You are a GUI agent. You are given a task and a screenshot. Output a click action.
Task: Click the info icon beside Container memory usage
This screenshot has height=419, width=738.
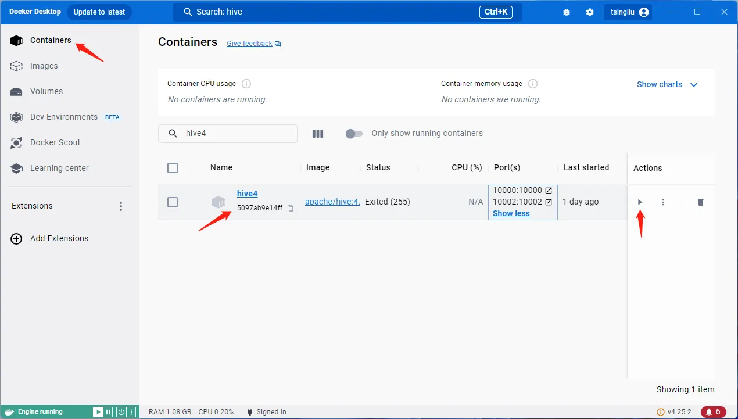[x=533, y=84]
